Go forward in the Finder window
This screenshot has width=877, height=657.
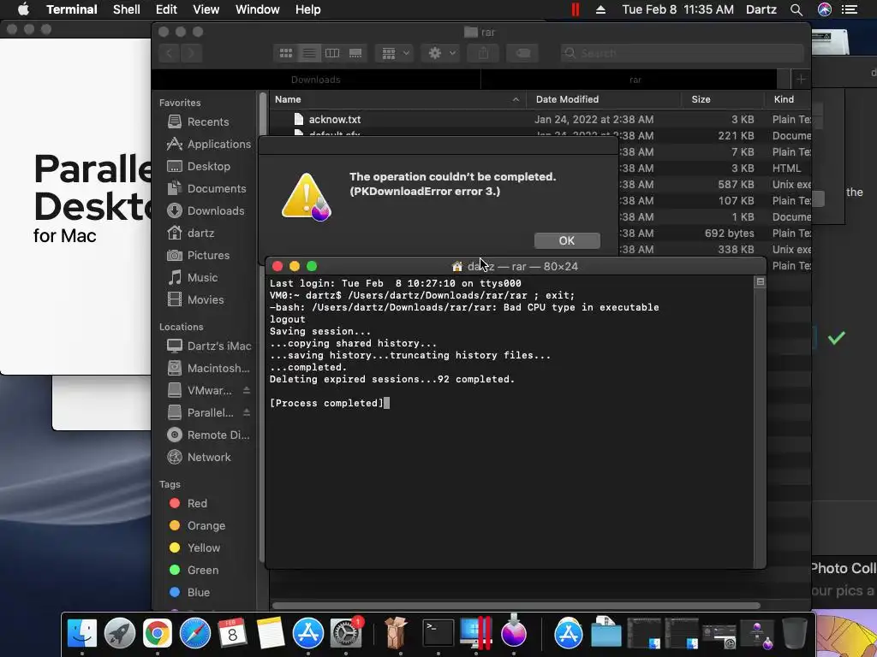coord(191,53)
